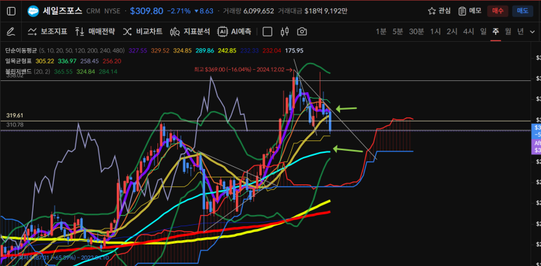Switch to 4시 interval
The image size is (541, 266).
coord(468,31)
